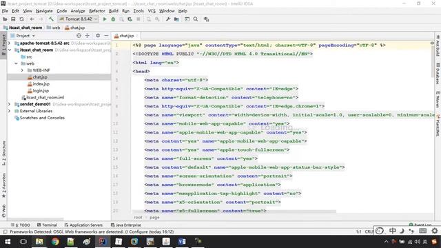Click the Back navigation arrow
The height and width of the screenshot is (248, 441).
32,19
